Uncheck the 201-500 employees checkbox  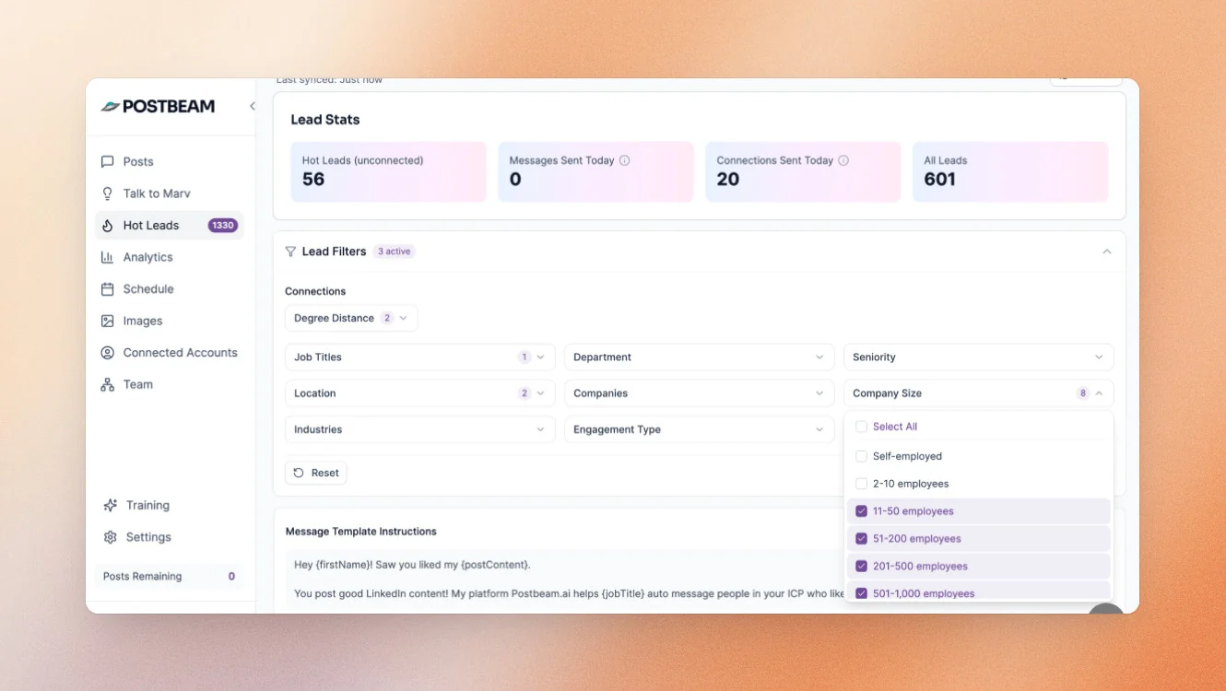pyautogui.click(x=861, y=567)
